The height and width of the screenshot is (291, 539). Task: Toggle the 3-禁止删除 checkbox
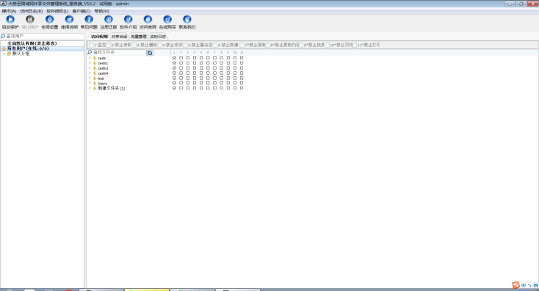click(134, 45)
